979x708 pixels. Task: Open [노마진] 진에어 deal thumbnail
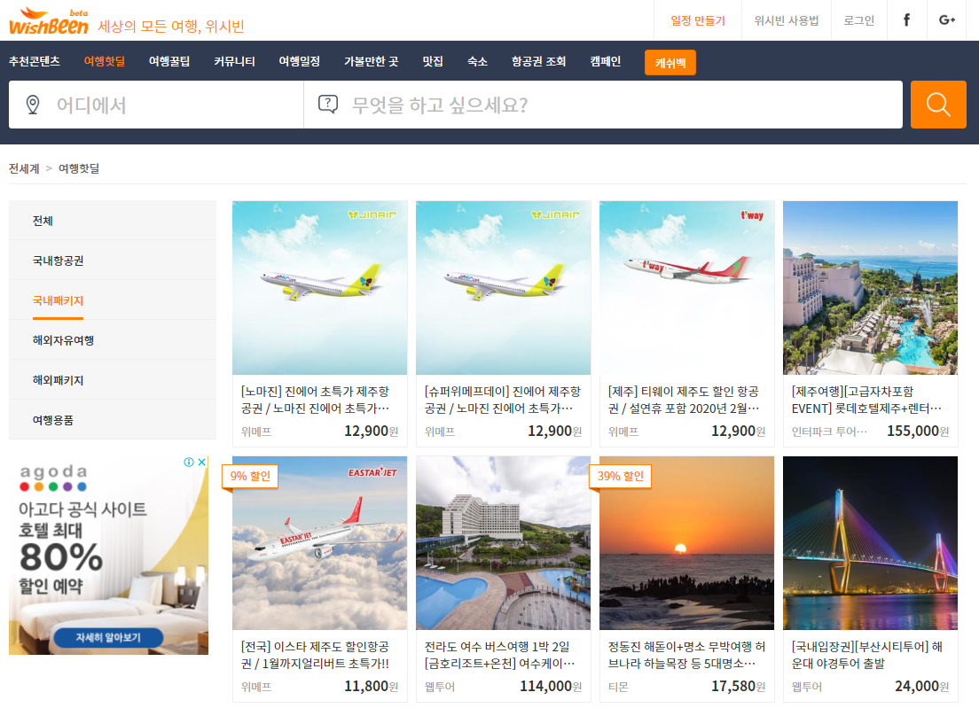[x=319, y=288]
